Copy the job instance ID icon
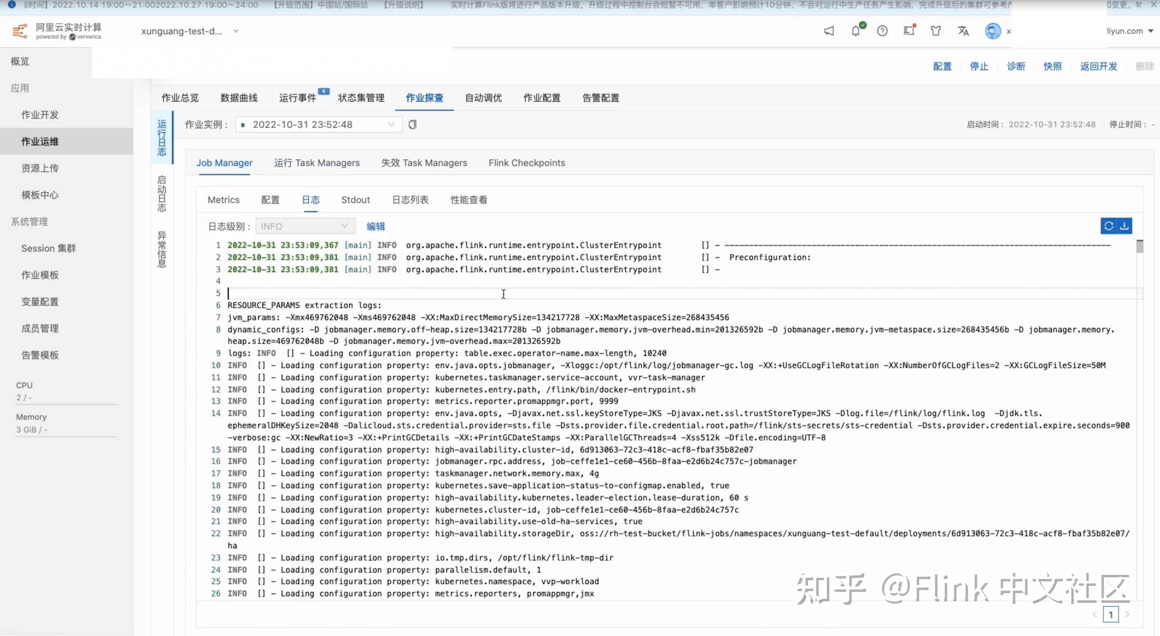This screenshot has height=636, width=1160. coord(412,125)
